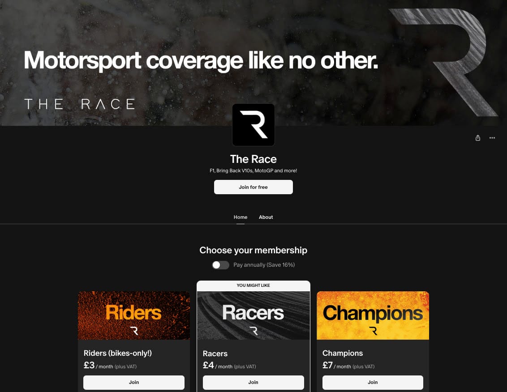This screenshot has width=507, height=392.
Task: Switch to the Home tab
Action: pos(240,217)
